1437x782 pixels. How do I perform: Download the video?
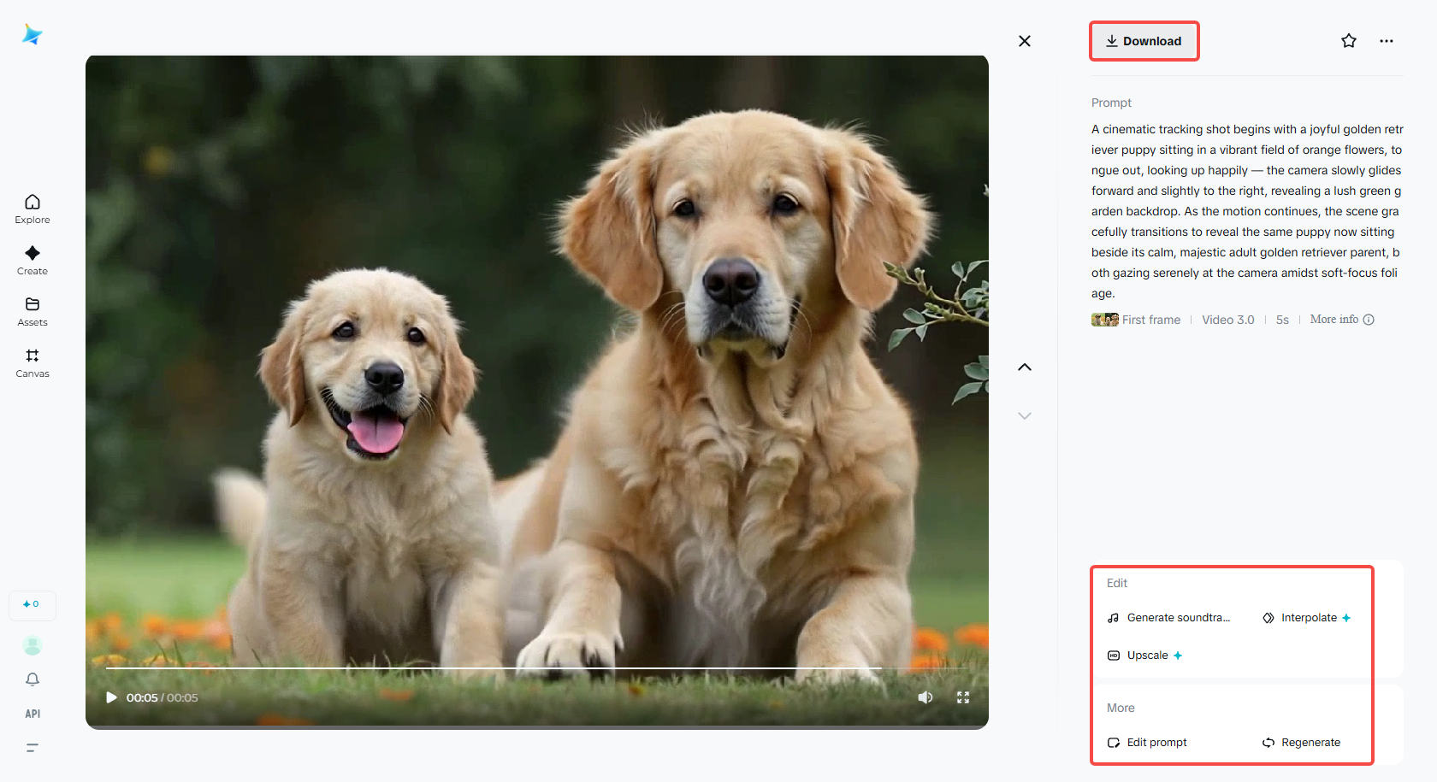pos(1144,41)
